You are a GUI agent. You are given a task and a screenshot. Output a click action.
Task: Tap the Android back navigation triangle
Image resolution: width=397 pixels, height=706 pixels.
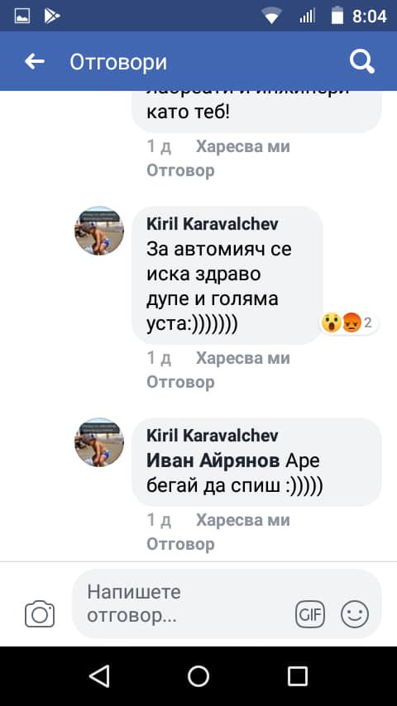tap(99, 676)
